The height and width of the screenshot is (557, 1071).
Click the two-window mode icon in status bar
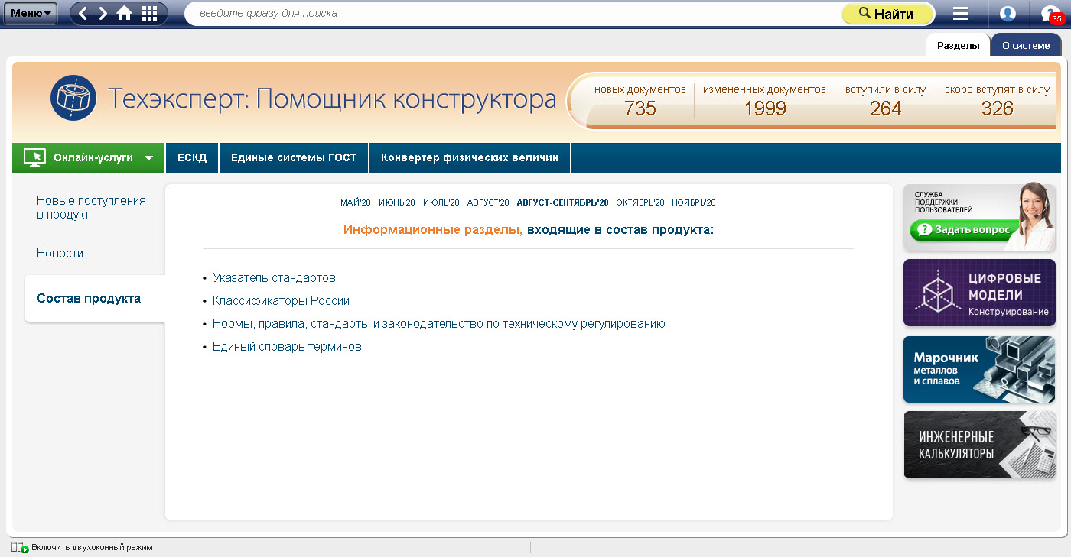pos(20,547)
